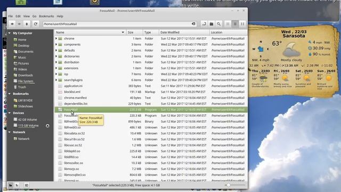Open File System in the sidebar
Screen dimensions: 341x192
(x=26, y=81)
